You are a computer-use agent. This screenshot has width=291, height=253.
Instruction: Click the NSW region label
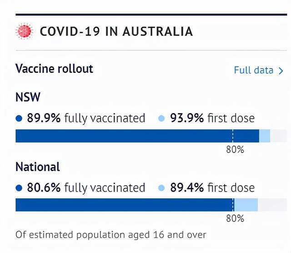tap(28, 97)
